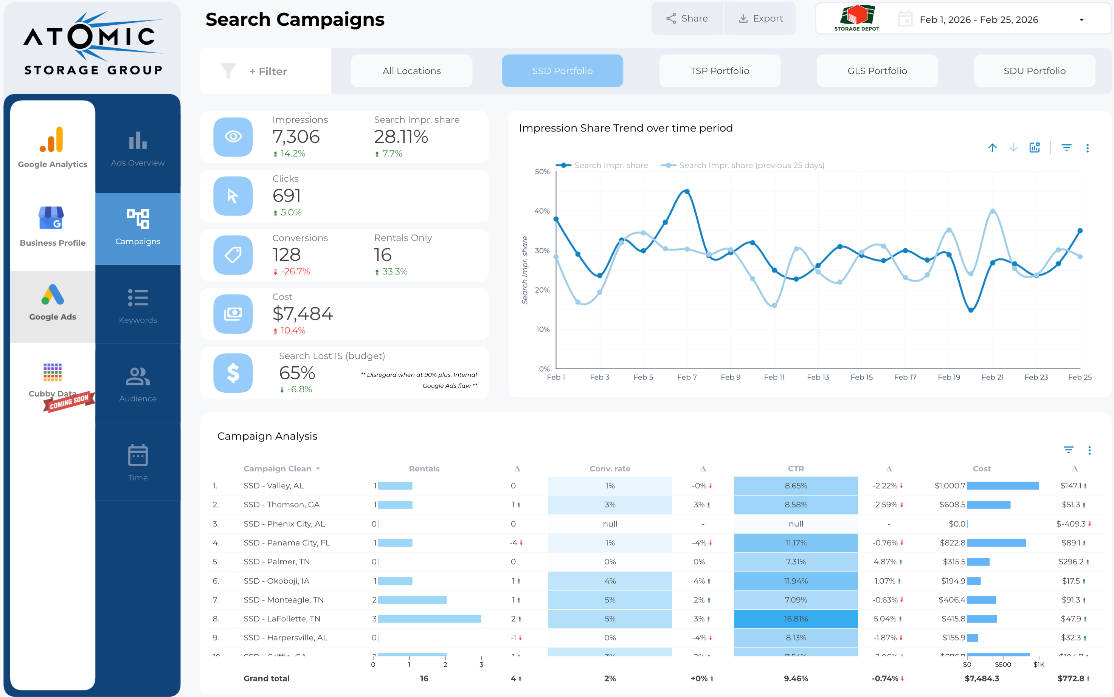Click the Feb 7 peak data point
The height and width of the screenshot is (697, 1114).
coord(687,191)
